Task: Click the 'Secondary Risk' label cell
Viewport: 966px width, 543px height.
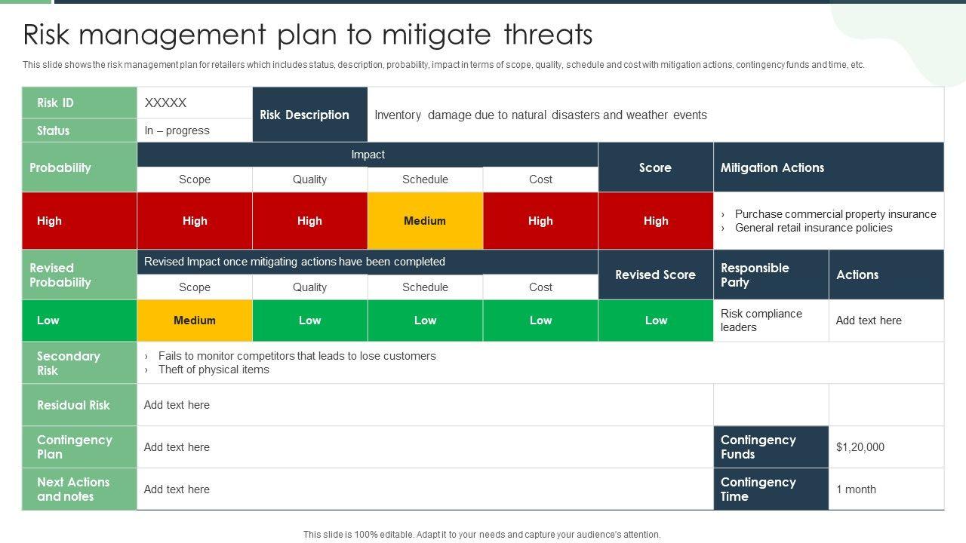Action: pyautogui.click(x=79, y=363)
